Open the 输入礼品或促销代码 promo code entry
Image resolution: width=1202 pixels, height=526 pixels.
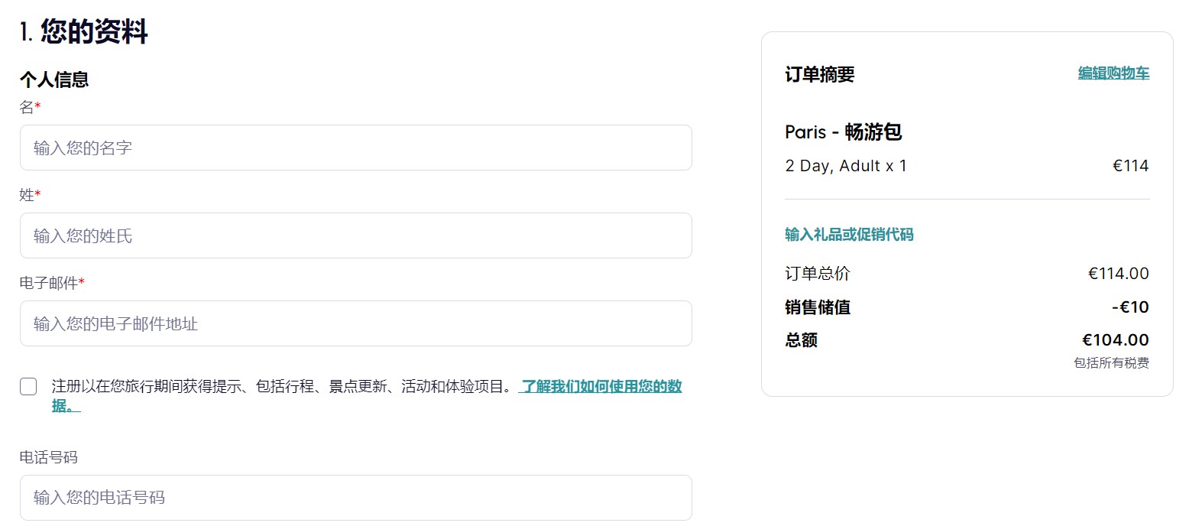coord(849,235)
